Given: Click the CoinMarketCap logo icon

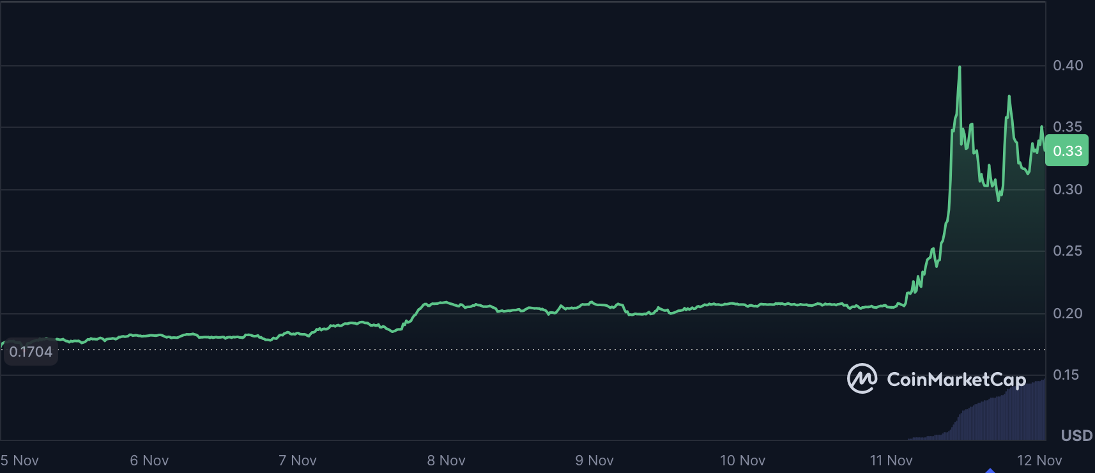Looking at the screenshot, I should pyautogui.click(x=862, y=378).
